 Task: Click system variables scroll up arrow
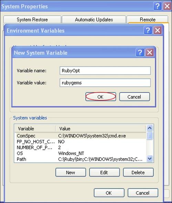150,128
